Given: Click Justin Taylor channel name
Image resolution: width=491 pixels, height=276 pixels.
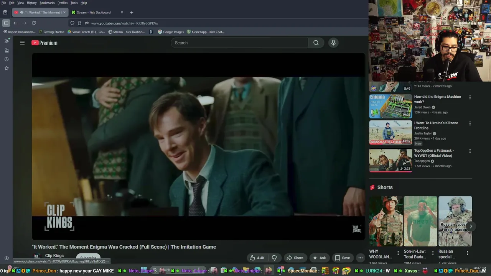Looking at the screenshot, I should click(x=423, y=133).
